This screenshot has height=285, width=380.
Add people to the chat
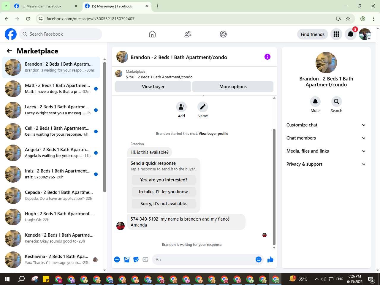(x=181, y=107)
